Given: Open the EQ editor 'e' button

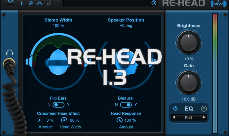Looking at the screenshot, I should pyautogui.click(x=204, y=109).
